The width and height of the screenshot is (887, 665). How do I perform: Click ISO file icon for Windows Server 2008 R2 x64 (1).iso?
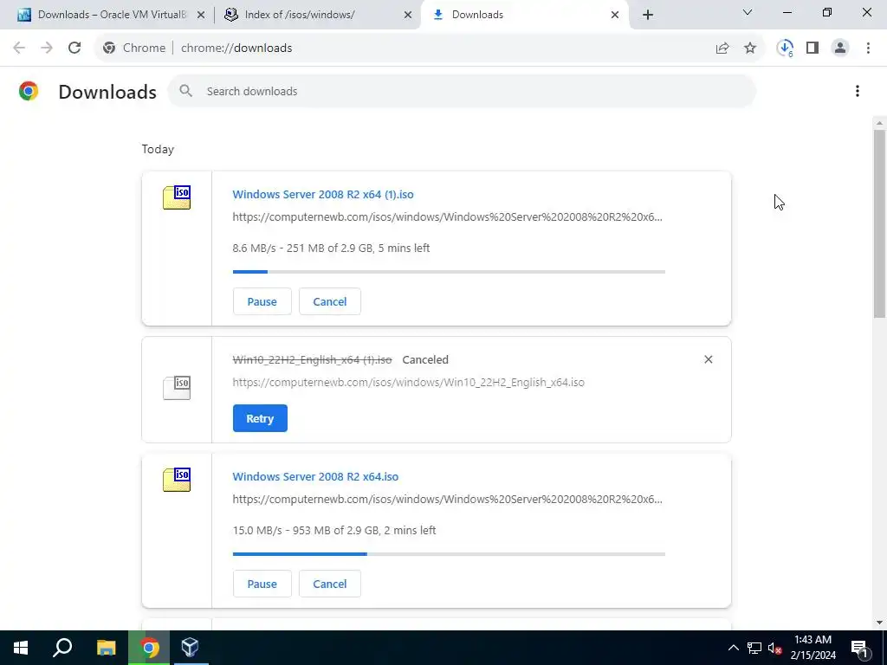tap(177, 197)
